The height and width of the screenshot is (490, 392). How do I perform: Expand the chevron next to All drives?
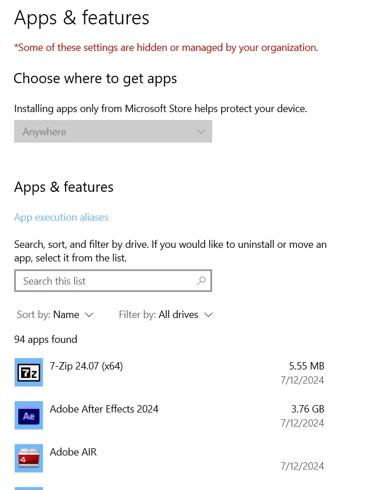[x=208, y=315]
